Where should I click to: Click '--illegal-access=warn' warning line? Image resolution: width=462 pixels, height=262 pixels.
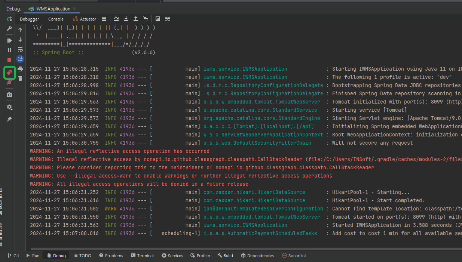click(181, 176)
